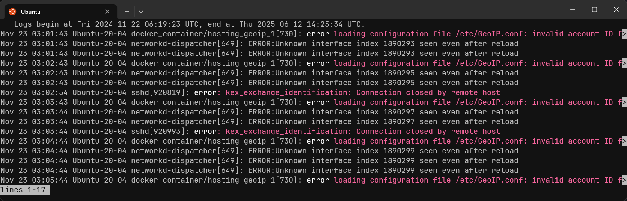Viewport: 627px width, 201px height.
Task: Minimize the terminal window
Action: tap(573, 9)
